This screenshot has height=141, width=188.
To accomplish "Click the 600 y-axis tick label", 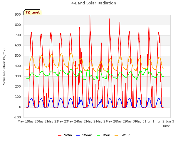I will click(x=18, y=46).
